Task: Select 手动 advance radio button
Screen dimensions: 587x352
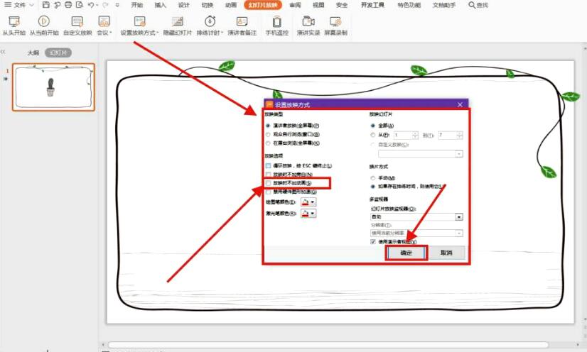Action: [373, 178]
